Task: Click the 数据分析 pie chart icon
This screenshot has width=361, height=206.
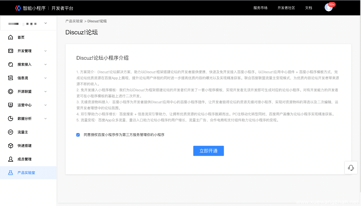Action: pyautogui.click(x=11, y=118)
